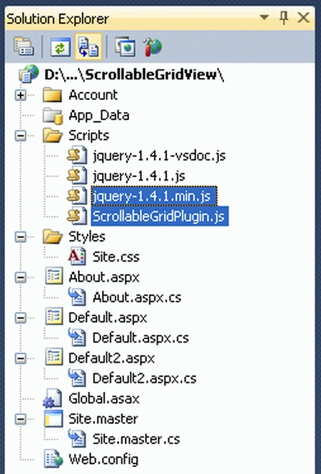This screenshot has width=321, height=474.
Task: Select the ScrollableGridPlugin.js file name
Action: 160,216
